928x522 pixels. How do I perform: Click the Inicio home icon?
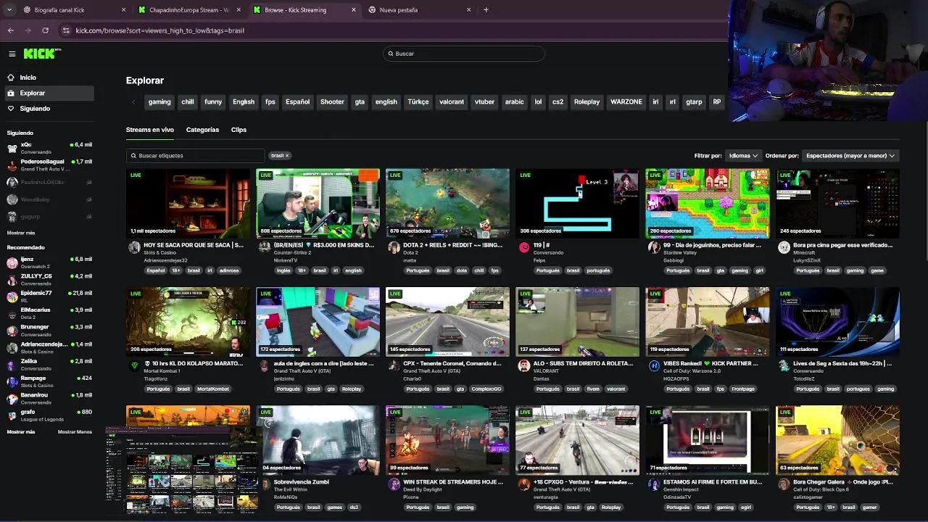pyautogui.click(x=11, y=78)
